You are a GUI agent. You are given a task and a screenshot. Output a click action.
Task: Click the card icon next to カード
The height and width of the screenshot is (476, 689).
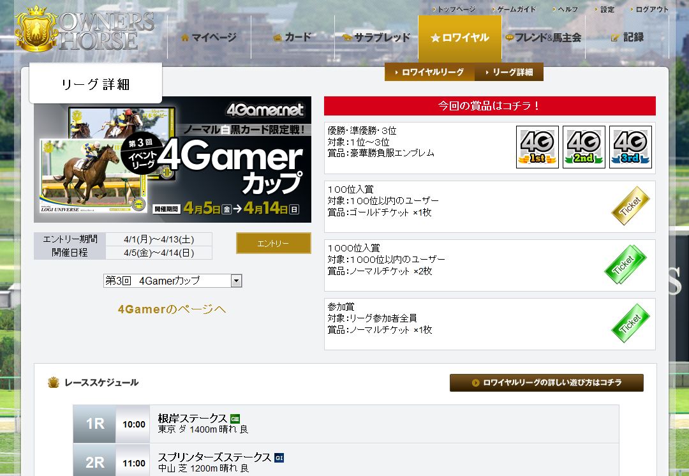(278, 38)
